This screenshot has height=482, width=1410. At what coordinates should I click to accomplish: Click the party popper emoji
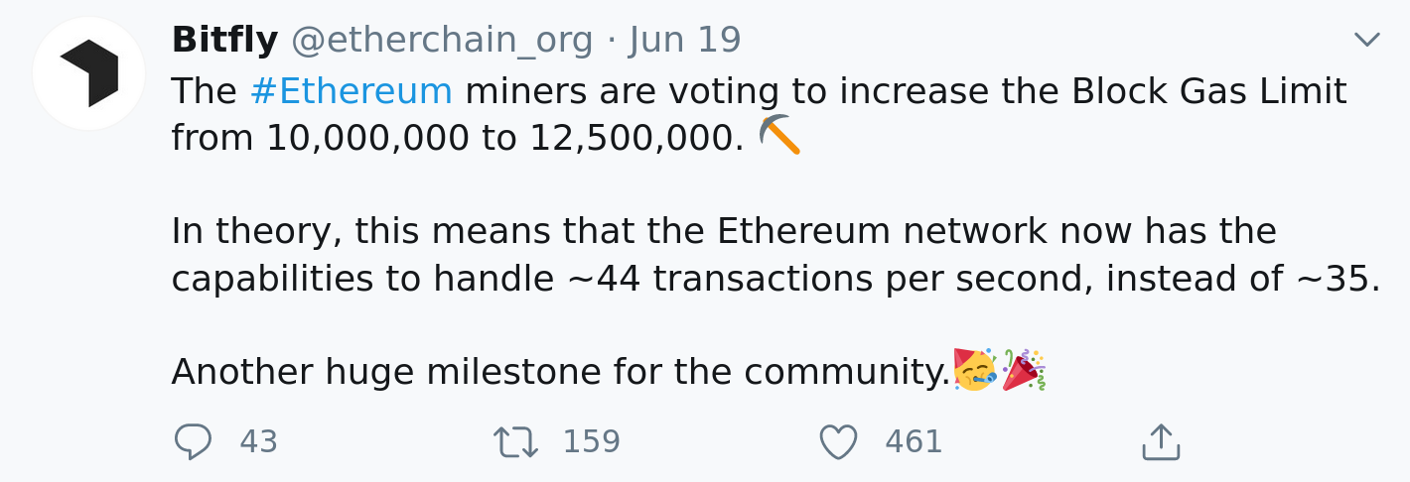point(1024,370)
